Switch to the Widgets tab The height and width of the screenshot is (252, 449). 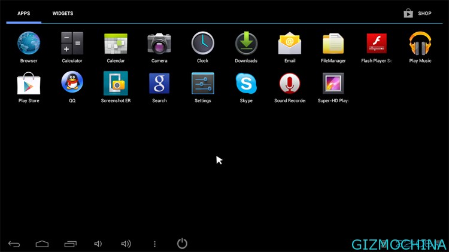pyautogui.click(x=63, y=13)
